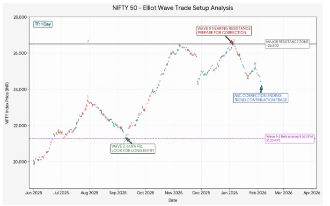Viewport: 330px width, 206px height.
Task: Select the Nov 2025 date tick label
Action: coord(173,192)
